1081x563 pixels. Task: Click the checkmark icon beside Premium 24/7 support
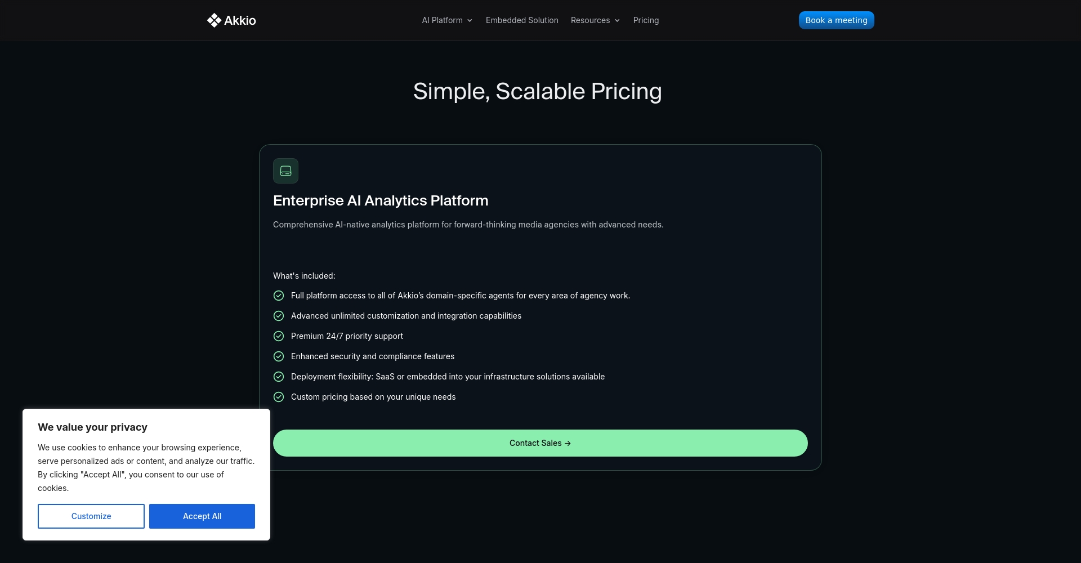coord(279,336)
